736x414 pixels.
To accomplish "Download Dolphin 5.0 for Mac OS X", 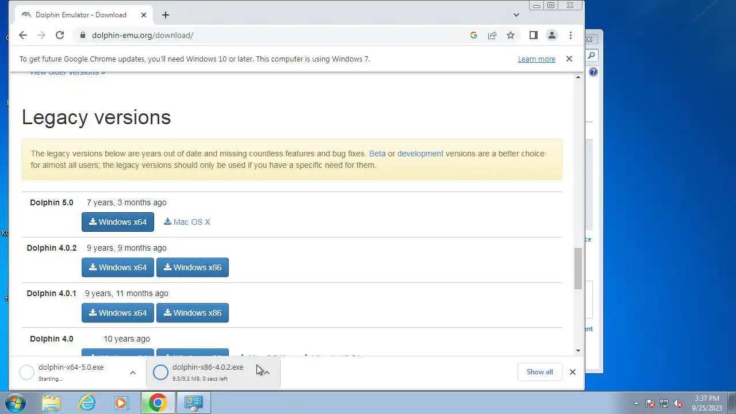I will click(x=187, y=222).
